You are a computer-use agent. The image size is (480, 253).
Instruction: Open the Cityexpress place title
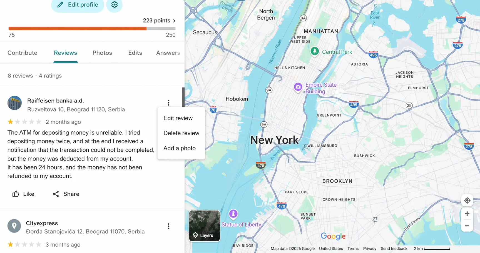point(42,223)
